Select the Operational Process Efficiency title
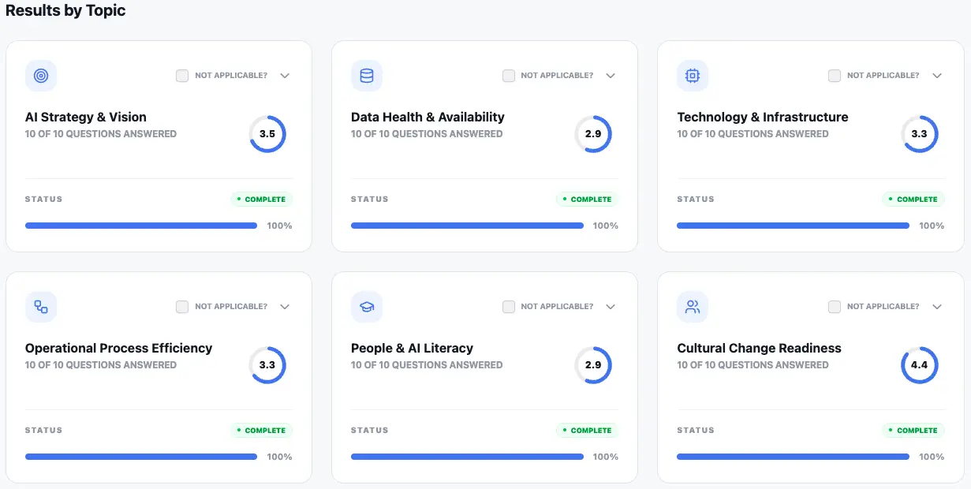 click(x=118, y=348)
